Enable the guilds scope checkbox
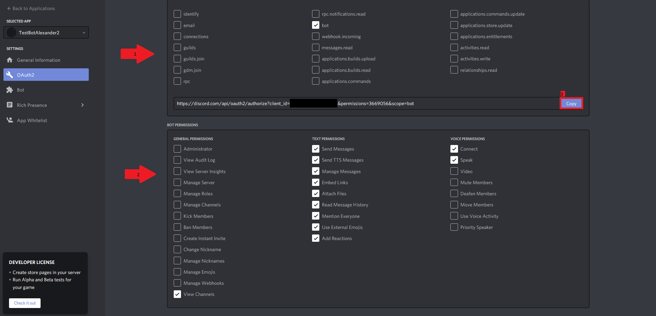 (x=177, y=47)
